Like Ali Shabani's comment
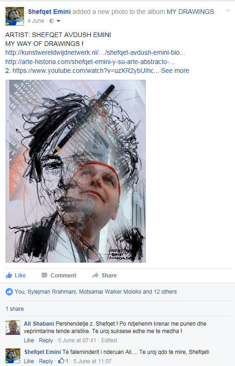 coord(29,340)
